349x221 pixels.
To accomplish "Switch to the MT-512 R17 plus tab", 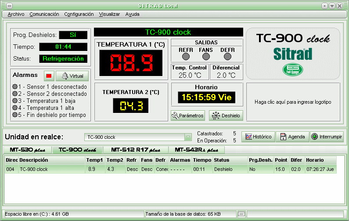I will click(136, 150).
